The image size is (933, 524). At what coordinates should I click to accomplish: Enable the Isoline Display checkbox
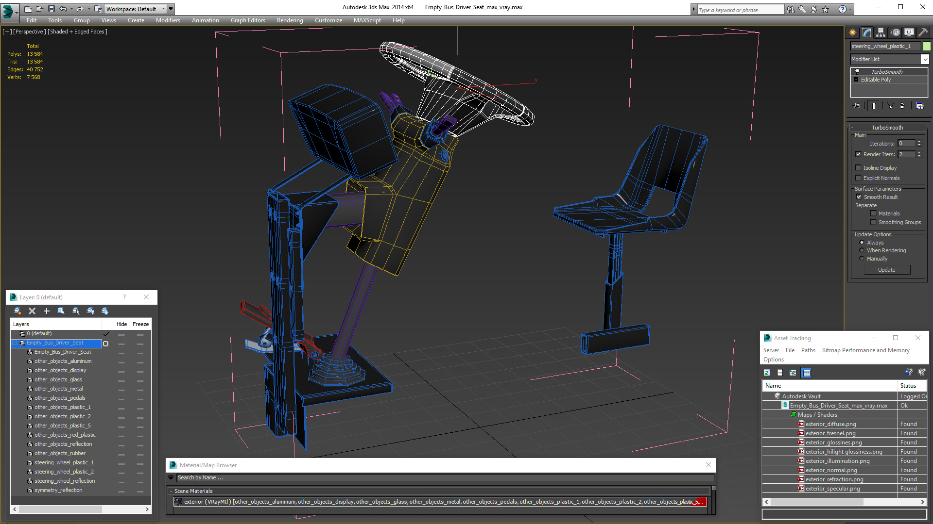pyautogui.click(x=858, y=168)
